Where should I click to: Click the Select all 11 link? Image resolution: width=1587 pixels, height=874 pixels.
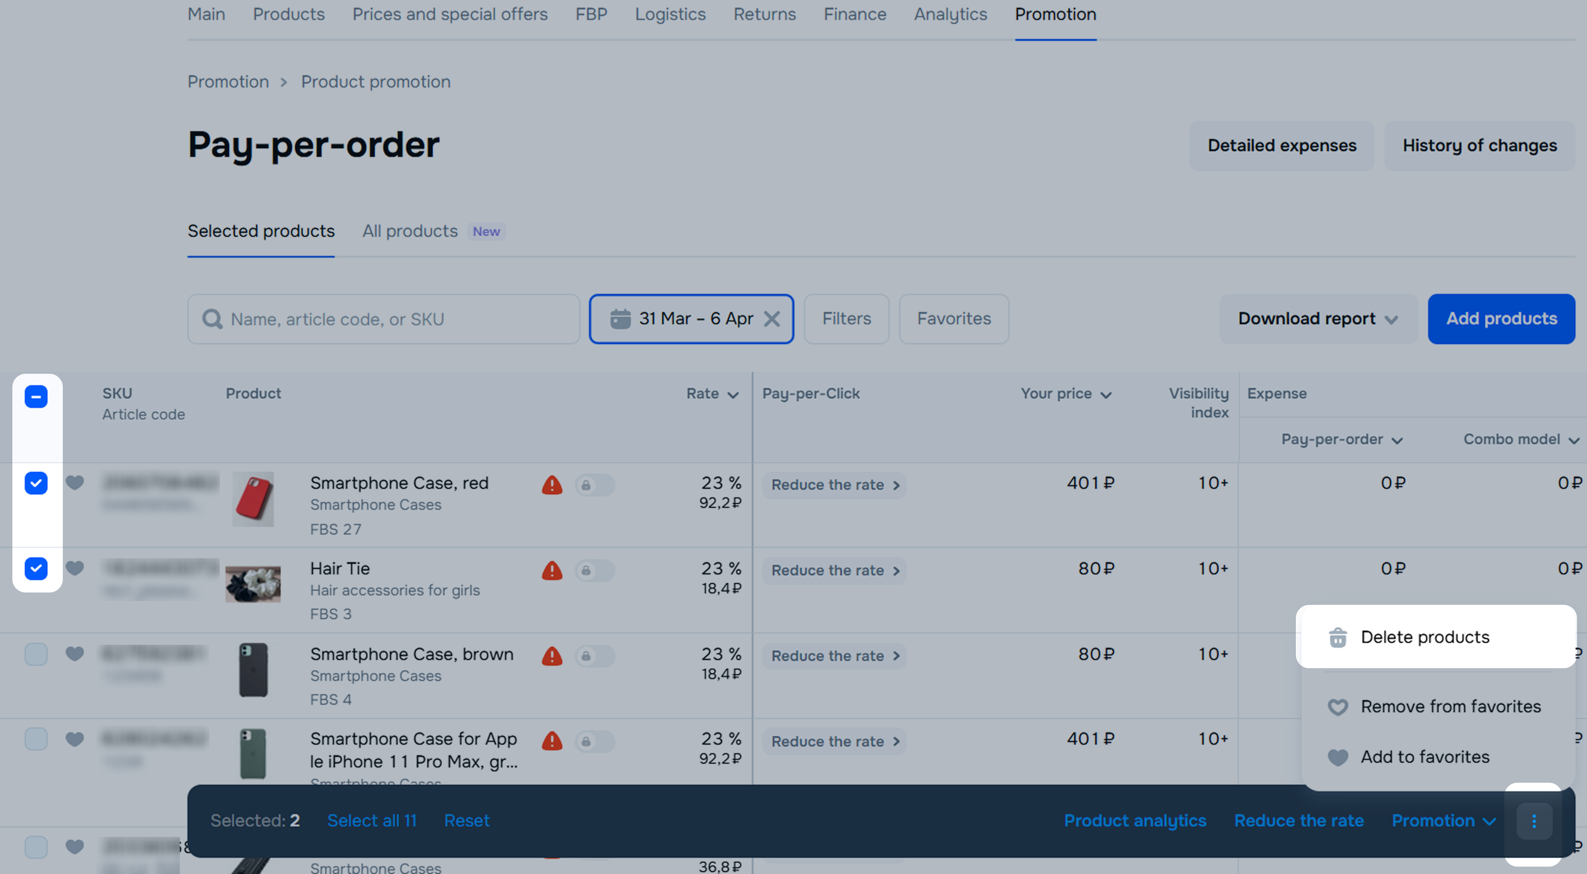point(372,820)
